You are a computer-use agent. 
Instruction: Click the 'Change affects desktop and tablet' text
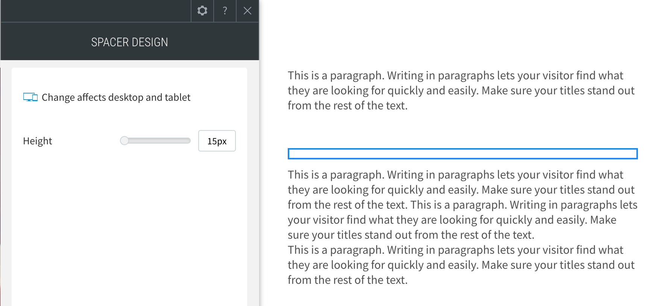pyautogui.click(x=116, y=97)
